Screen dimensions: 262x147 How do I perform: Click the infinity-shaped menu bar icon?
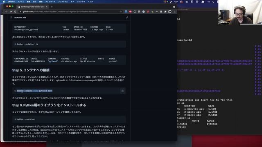(x=176, y=2)
